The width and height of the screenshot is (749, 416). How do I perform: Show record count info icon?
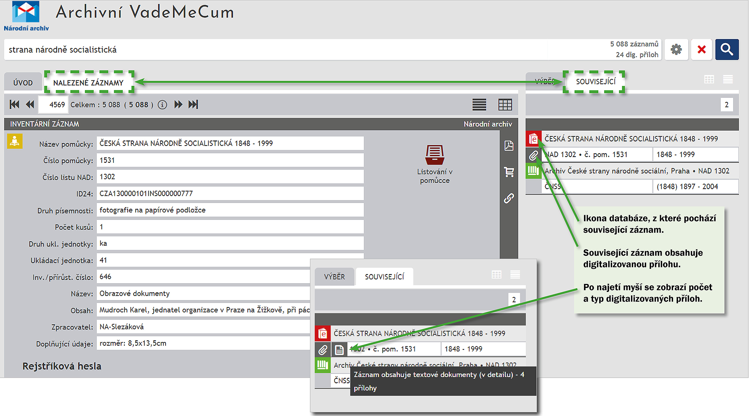point(162,105)
